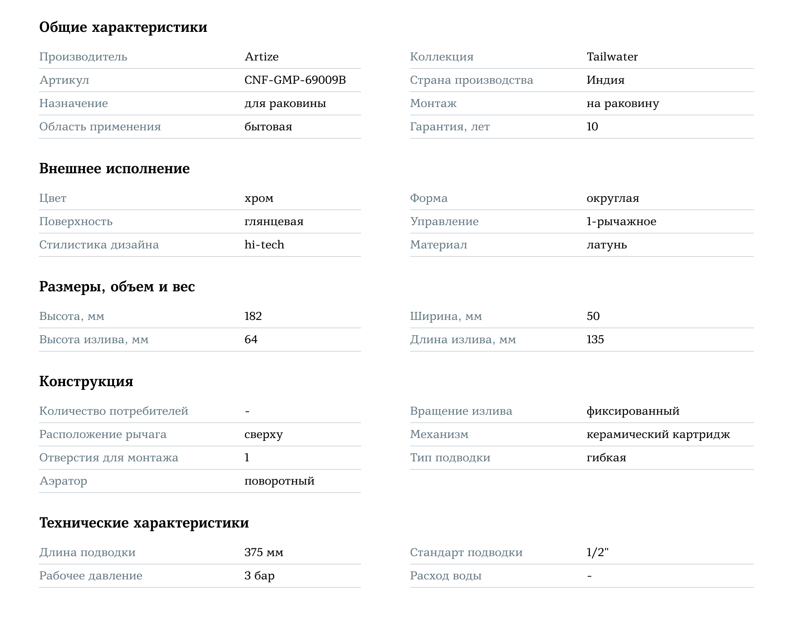785x626 pixels.
Task: Click the 'Конструкция' section heading
Action: click(86, 382)
